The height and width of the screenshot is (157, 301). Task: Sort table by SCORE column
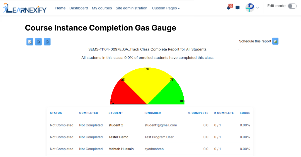tap(245, 113)
